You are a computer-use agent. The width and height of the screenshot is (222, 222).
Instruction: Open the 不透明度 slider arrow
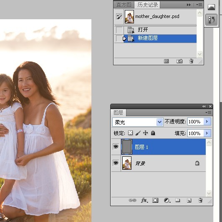[x=207, y=122]
